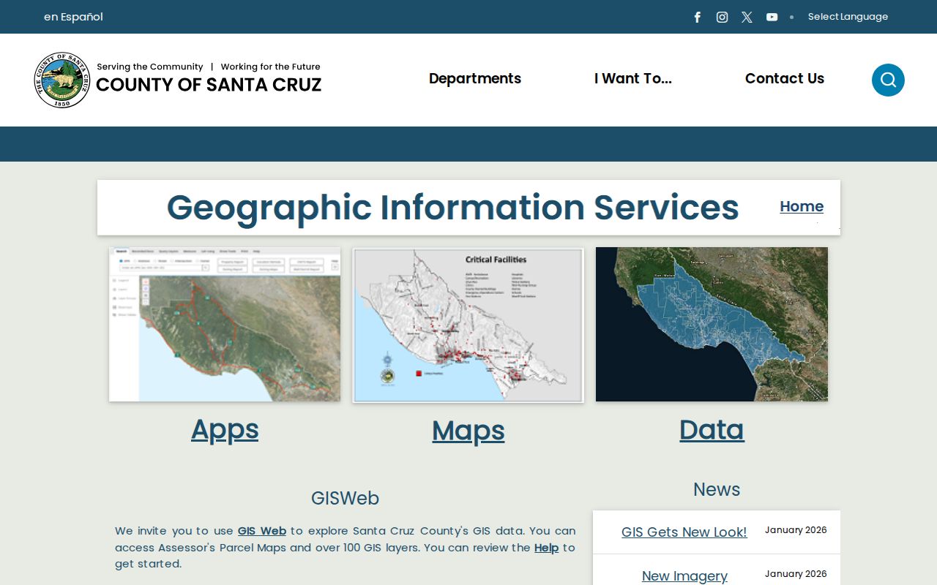Viewport: 937px width, 585px height.
Task: Open the New Imagery news link
Action: point(684,576)
